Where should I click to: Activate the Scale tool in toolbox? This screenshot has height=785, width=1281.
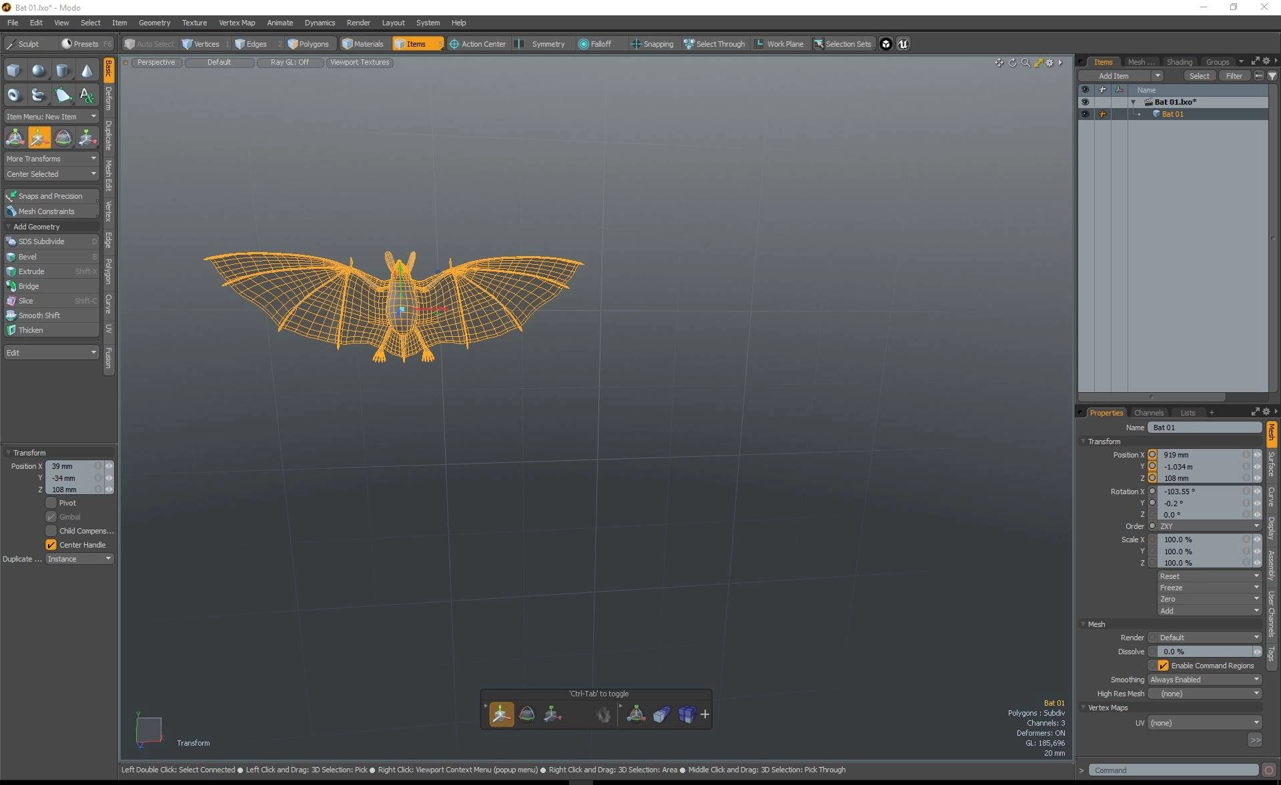pyautogui.click(x=87, y=137)
